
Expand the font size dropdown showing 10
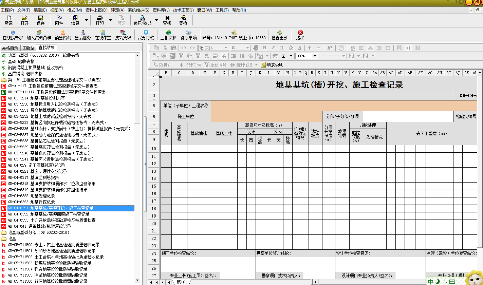tap(247, 48)
